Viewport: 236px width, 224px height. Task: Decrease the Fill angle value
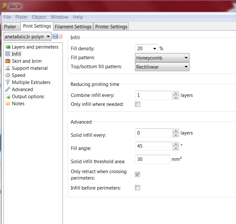point(176,148)
